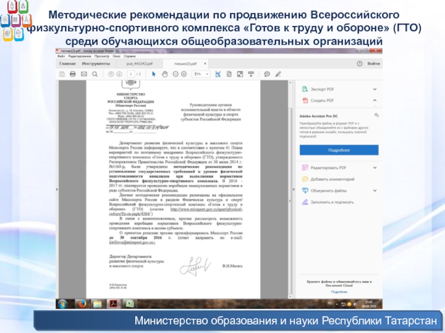Image resolution: width=445 pixels, height=333 pixels.
Task: Select the arrow Selection tool
Action: click(154, 74)
